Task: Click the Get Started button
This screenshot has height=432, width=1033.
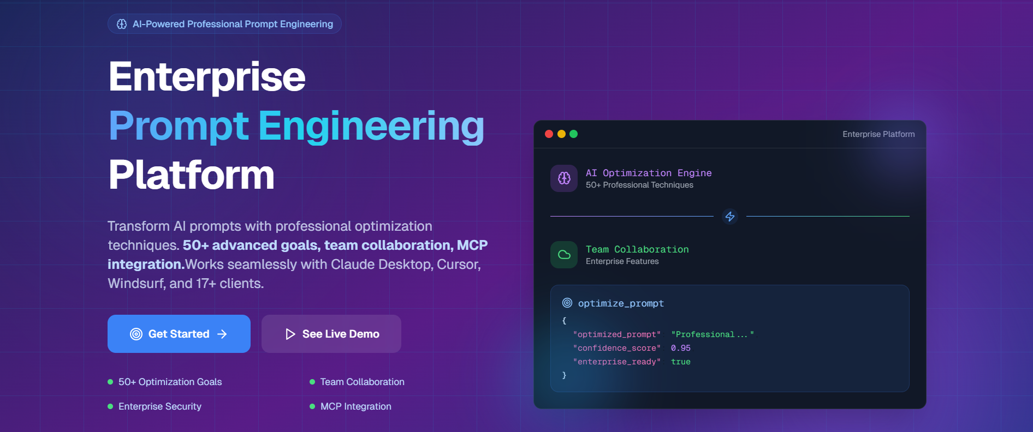Action: (x=179, y=334)
